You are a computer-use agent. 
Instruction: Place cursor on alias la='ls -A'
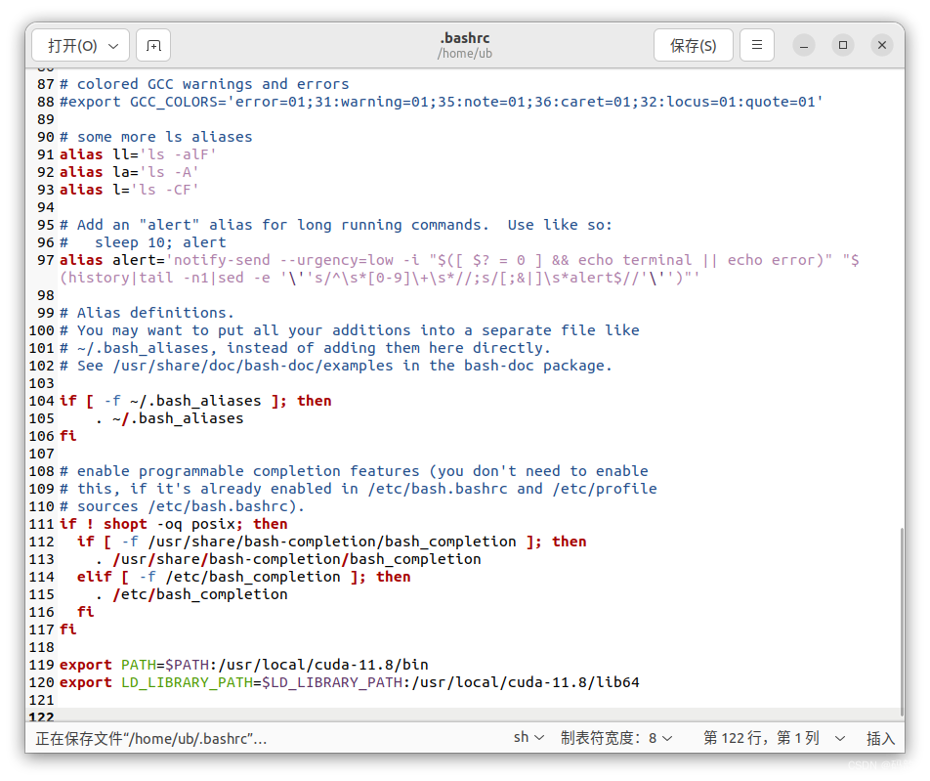[129, 172]
